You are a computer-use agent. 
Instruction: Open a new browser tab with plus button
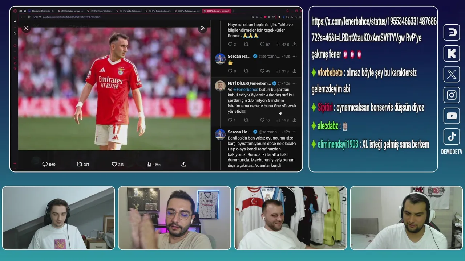(x=233, y=11)
